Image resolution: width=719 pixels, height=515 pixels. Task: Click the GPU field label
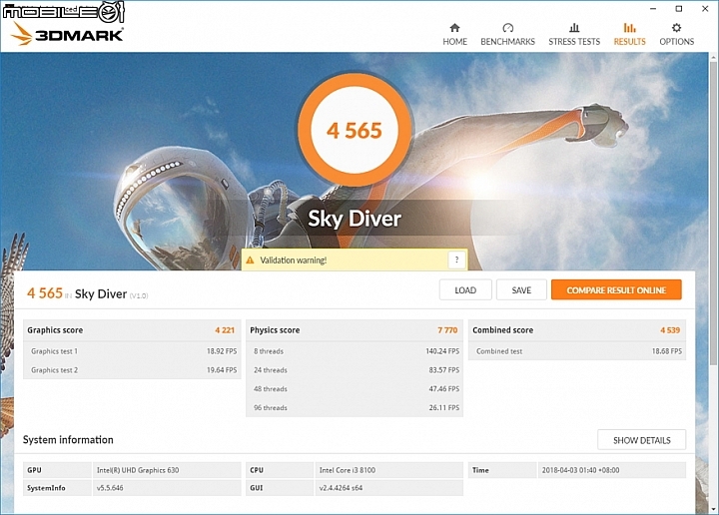(34, 470)
